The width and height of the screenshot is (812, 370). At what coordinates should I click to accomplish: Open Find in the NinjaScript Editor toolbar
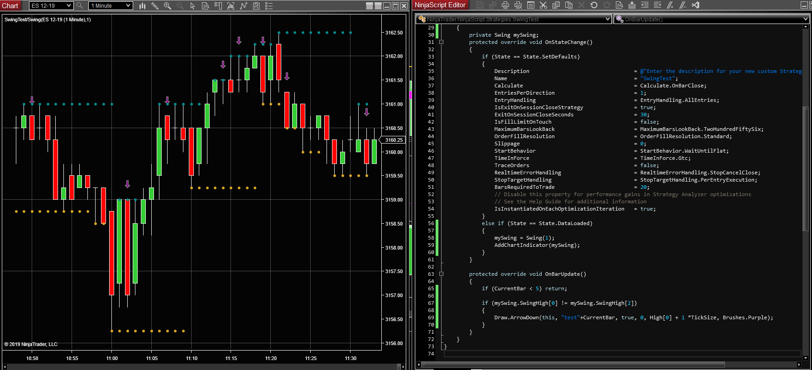[x=620, y=5]
